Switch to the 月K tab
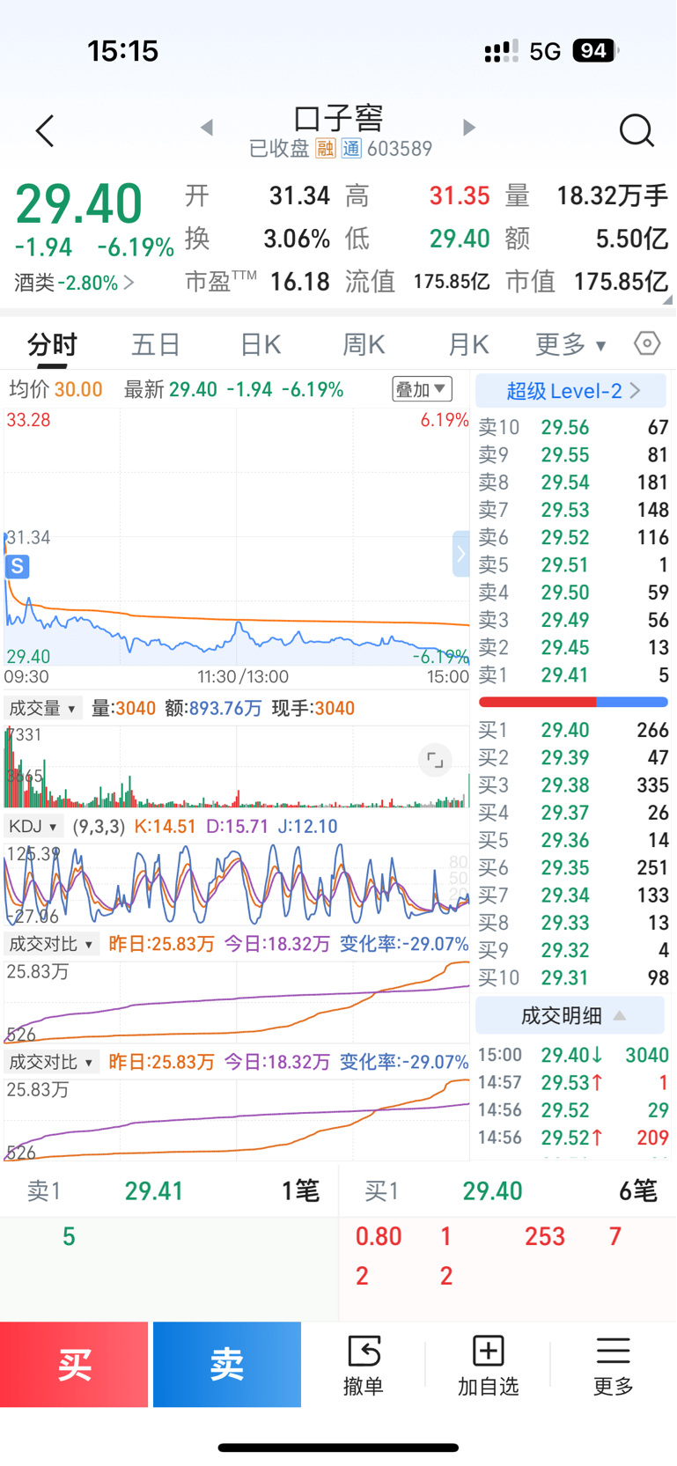This screenshot has height=1466, width=677. (468, 344)
